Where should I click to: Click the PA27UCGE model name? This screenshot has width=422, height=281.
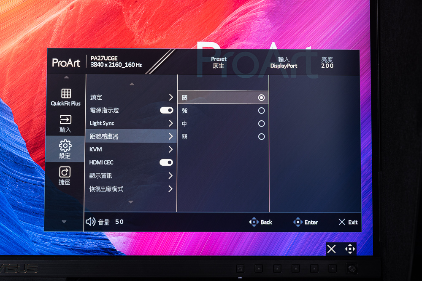[104, 58]
